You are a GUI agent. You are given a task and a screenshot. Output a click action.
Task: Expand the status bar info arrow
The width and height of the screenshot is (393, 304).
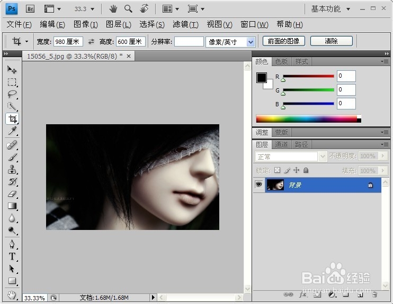coord(153,297)
